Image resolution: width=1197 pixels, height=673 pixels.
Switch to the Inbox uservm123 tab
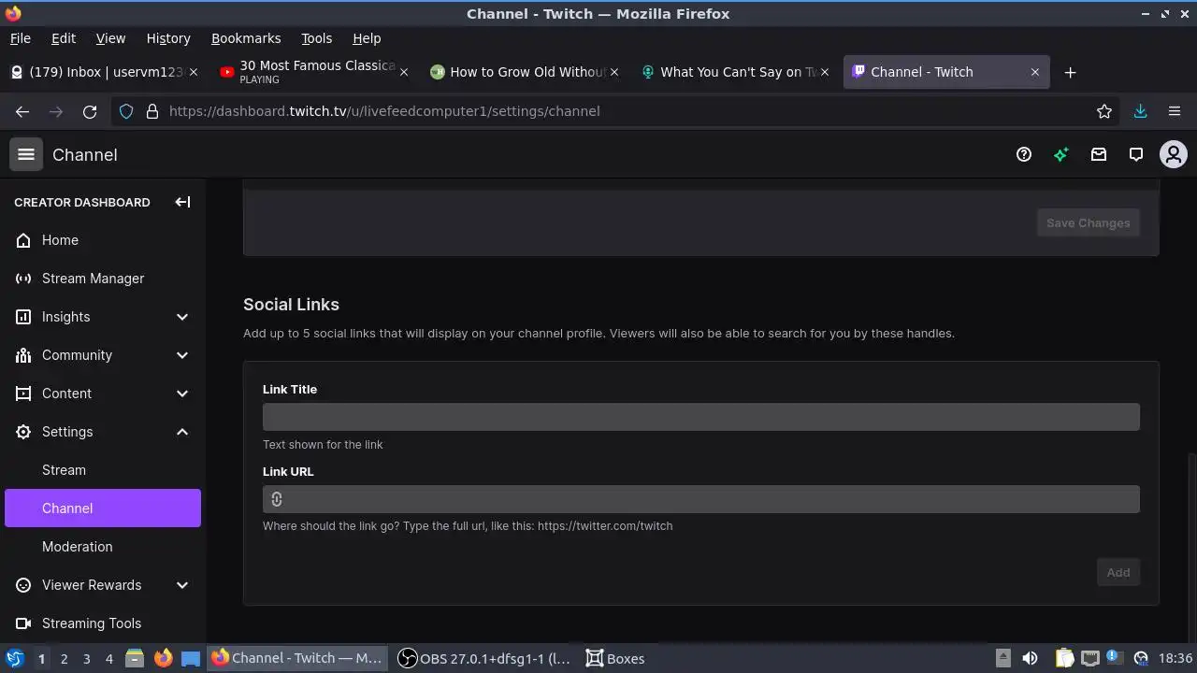click(103, 72)
